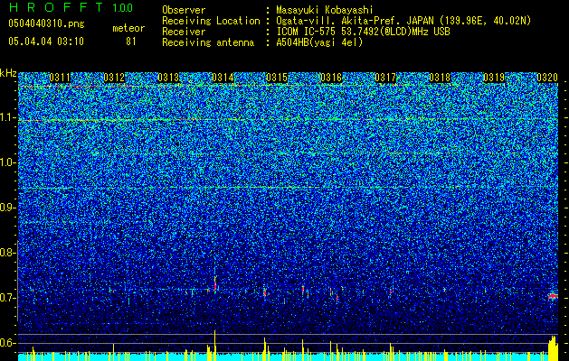Screen dimensions: 569x361
Task: Click the 0318 time marker
Action: (440, 78)
